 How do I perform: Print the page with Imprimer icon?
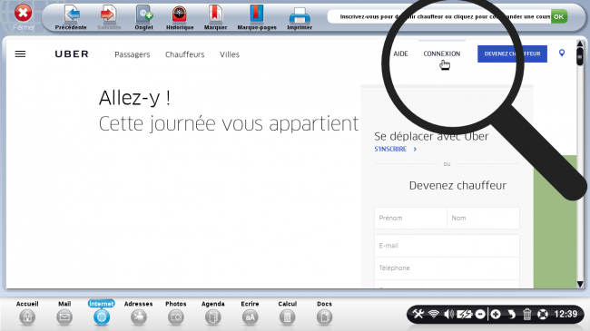point(300,17)
